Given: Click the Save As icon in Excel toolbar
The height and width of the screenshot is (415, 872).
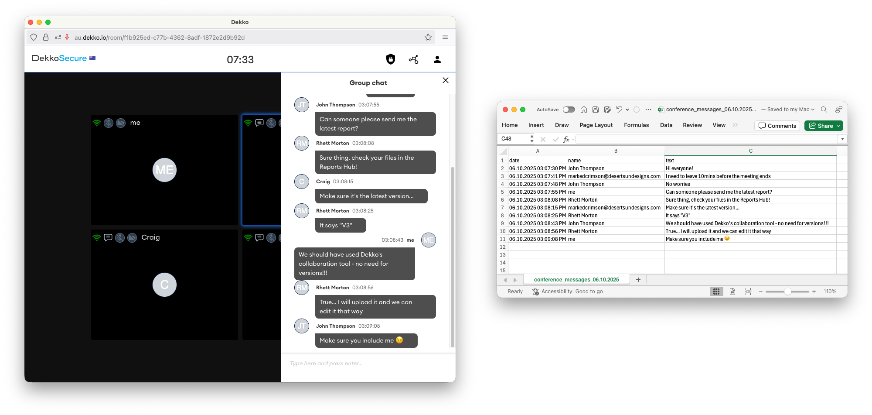Looking at the screenshot, I should [x=607, y=110].
